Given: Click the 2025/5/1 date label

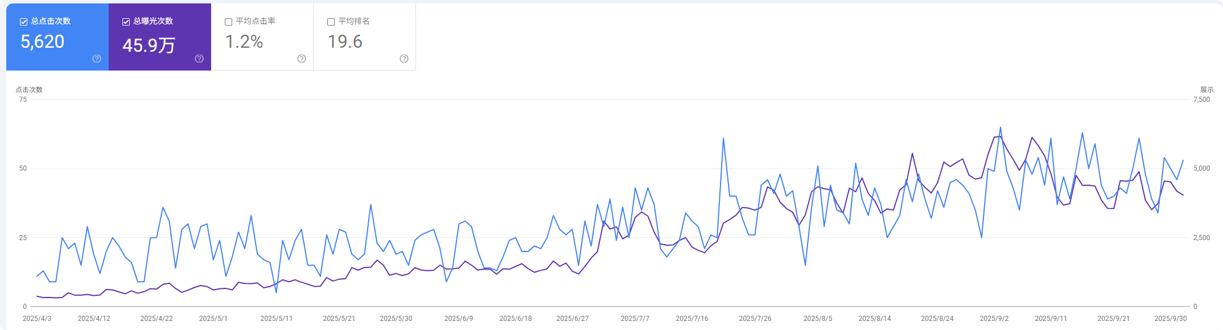Looking at the screenshot, I should coord(213,319).
